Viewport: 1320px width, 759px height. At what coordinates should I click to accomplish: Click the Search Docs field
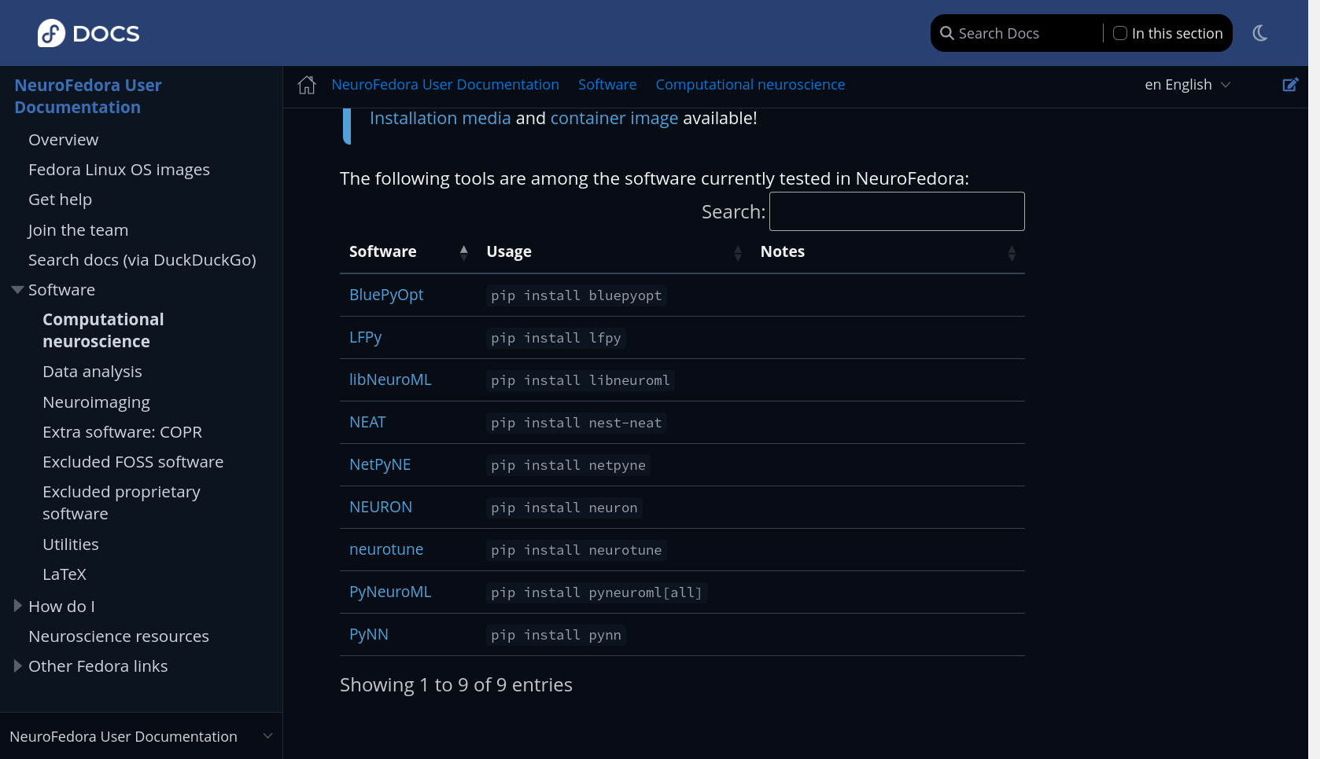[x=1027, y=33]
